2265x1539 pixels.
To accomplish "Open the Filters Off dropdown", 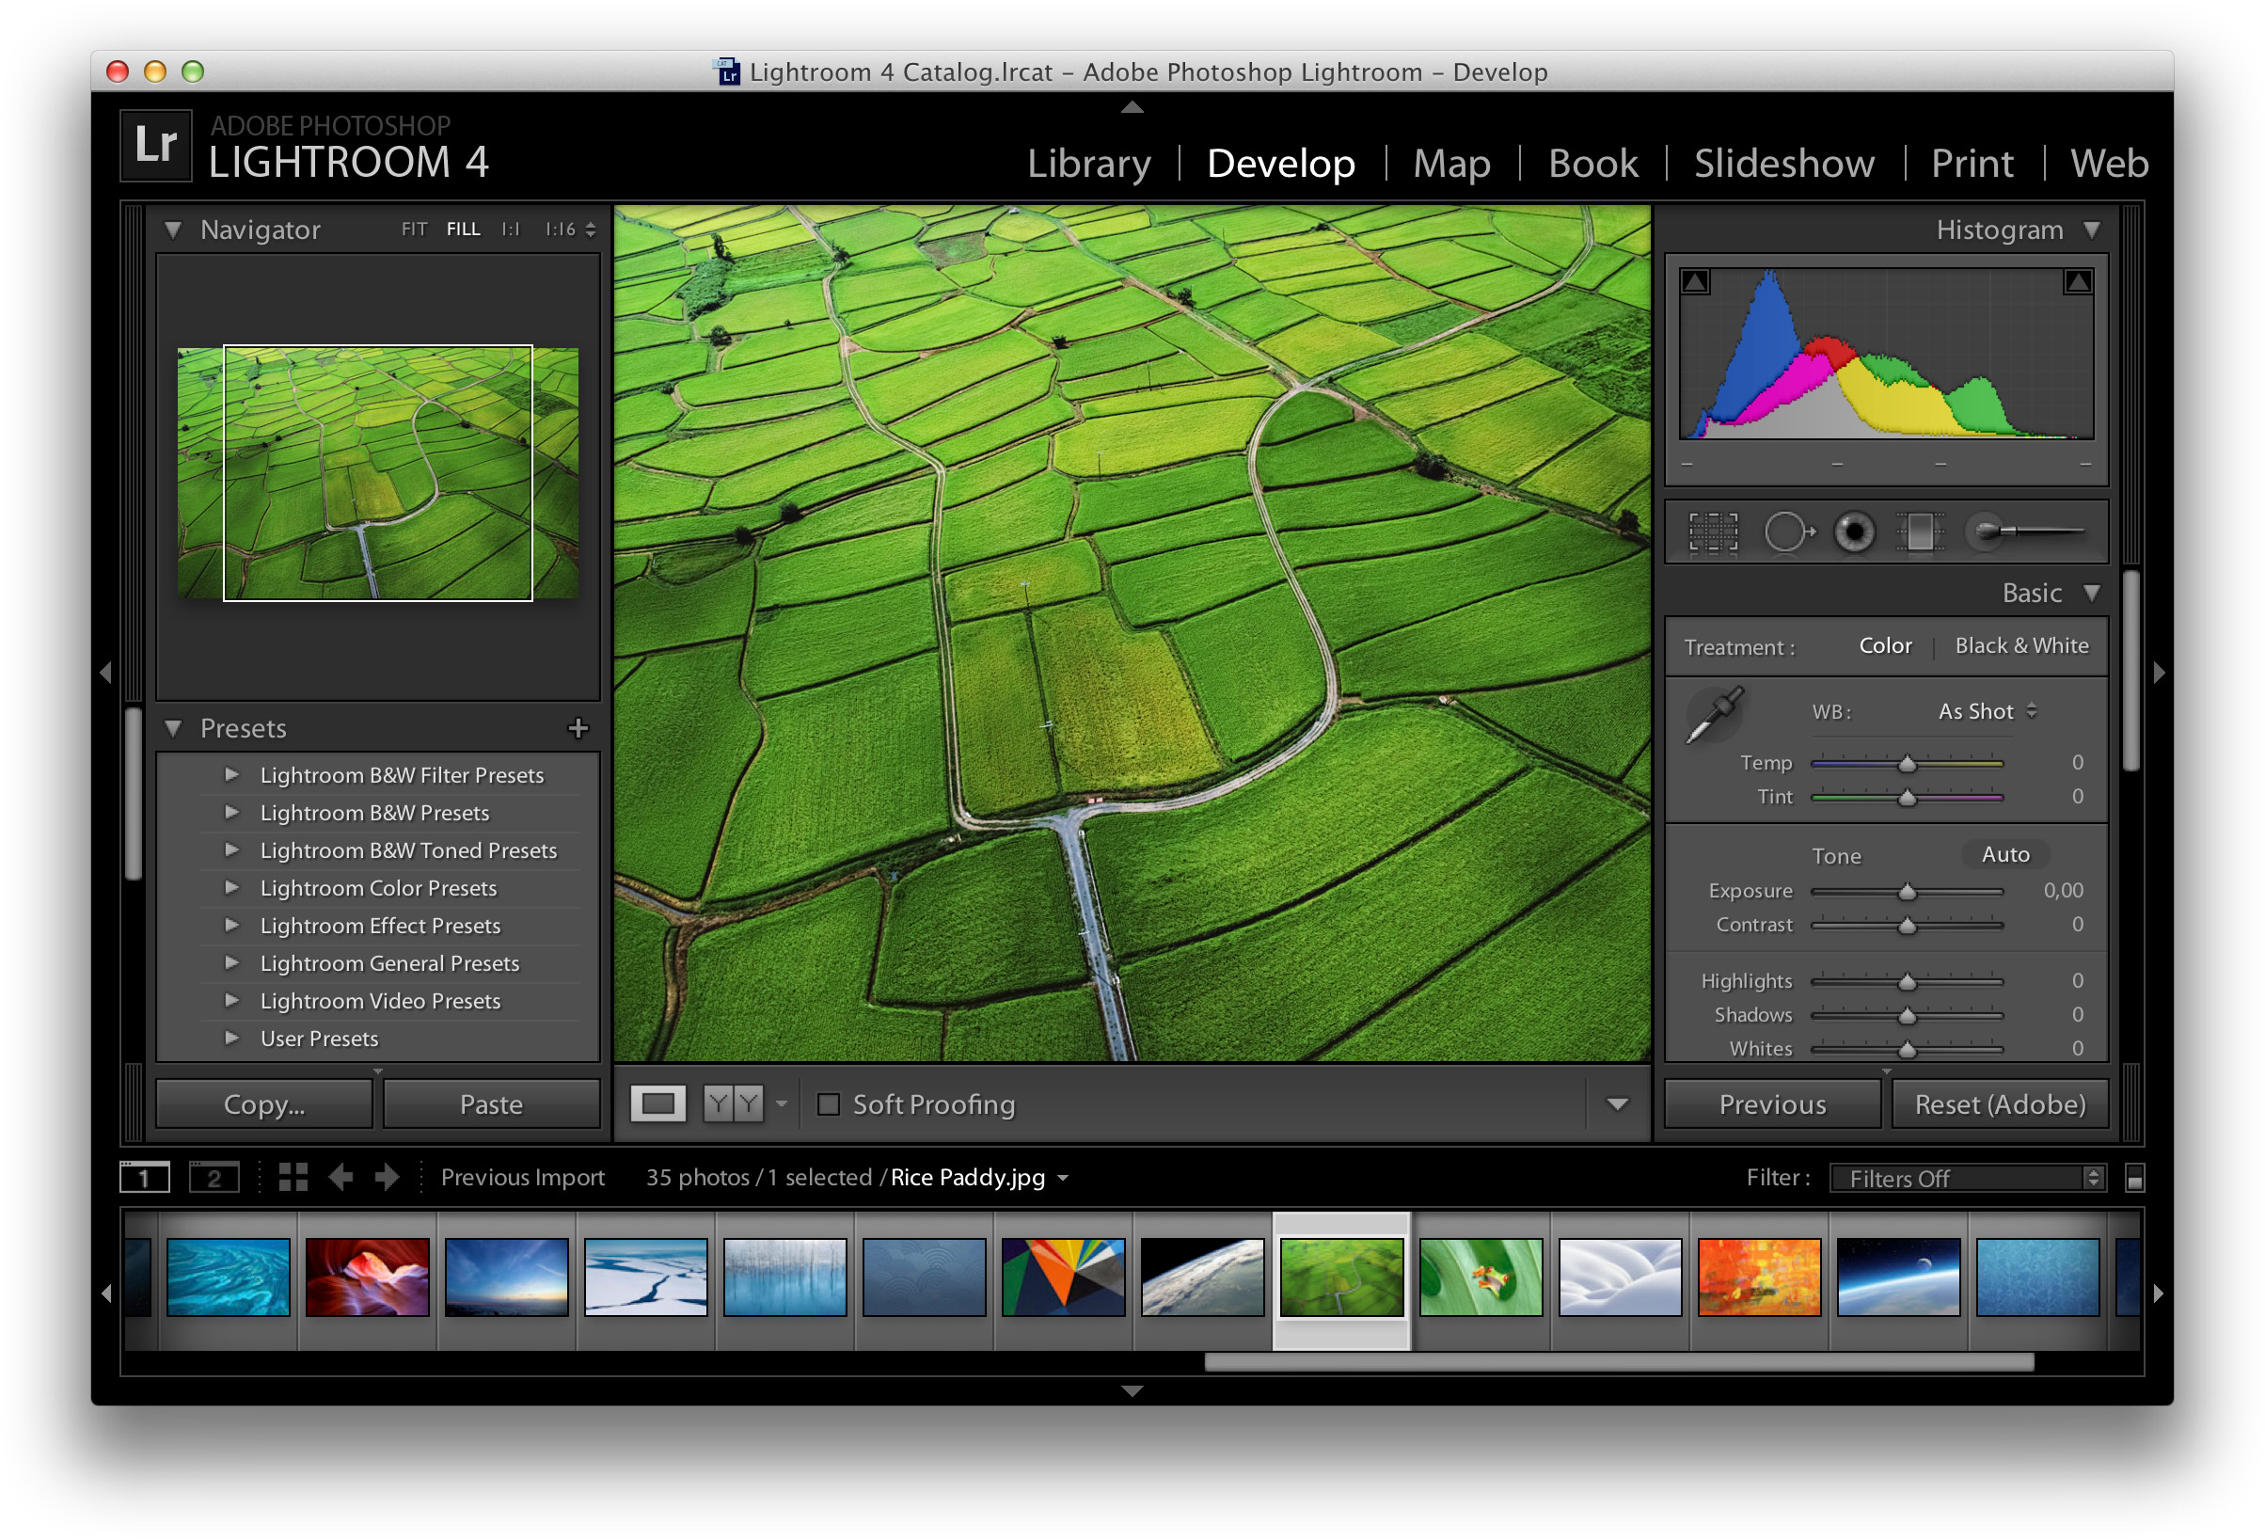I will pyautogui.click(x=1969, y=1179).
